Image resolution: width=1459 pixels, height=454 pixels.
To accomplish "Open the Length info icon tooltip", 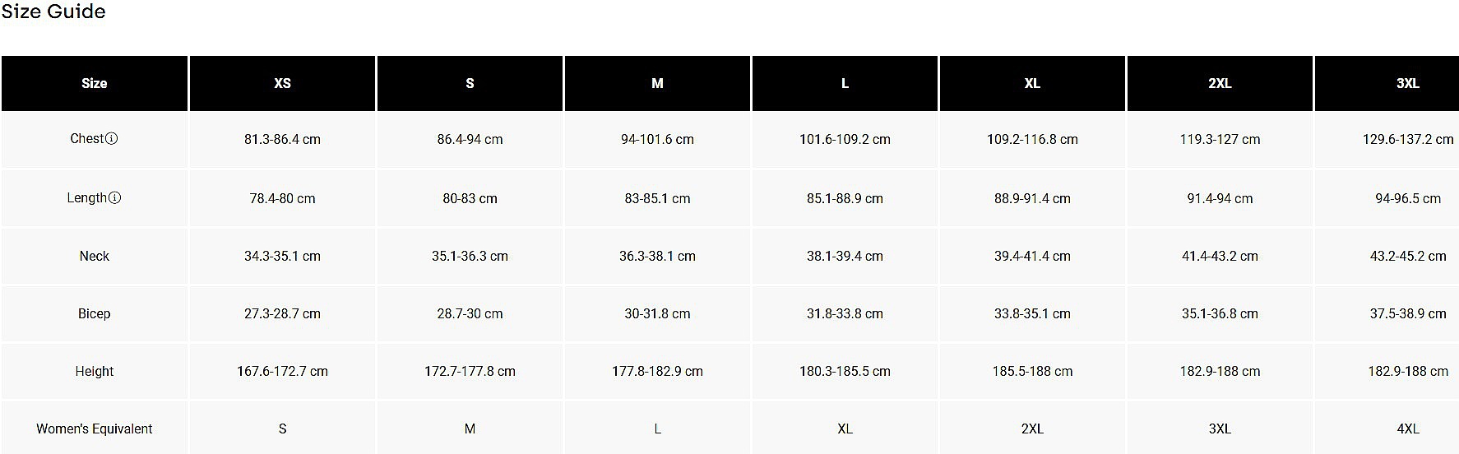I will 115,197.
